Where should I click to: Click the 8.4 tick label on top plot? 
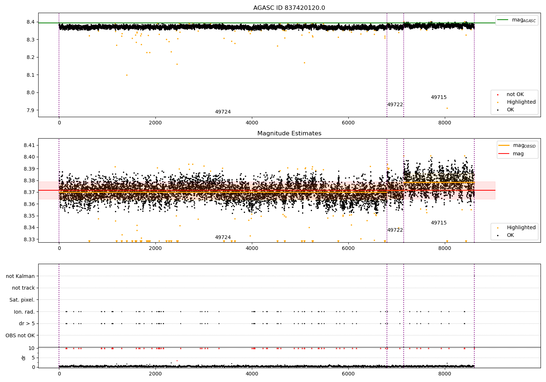tap(31, 22)
